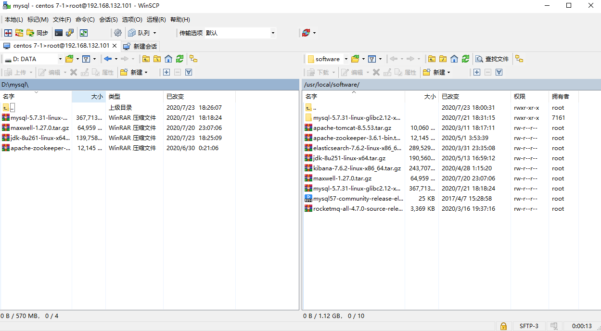Open the 新建会话 new session tab
The image size is (601, 331).
(140, 47)
